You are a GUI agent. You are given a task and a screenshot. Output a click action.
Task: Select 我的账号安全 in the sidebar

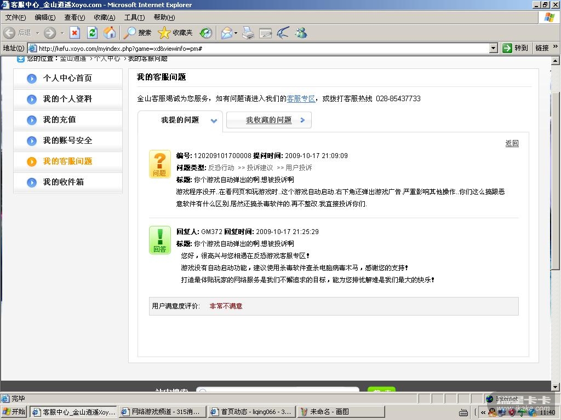point(67,141)
